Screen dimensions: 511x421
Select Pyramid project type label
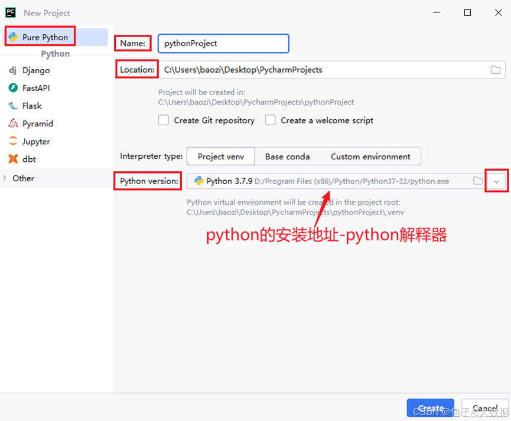point(38,124)
